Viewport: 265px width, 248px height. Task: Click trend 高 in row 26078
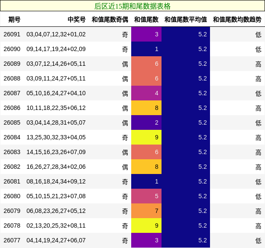(259, 225)
